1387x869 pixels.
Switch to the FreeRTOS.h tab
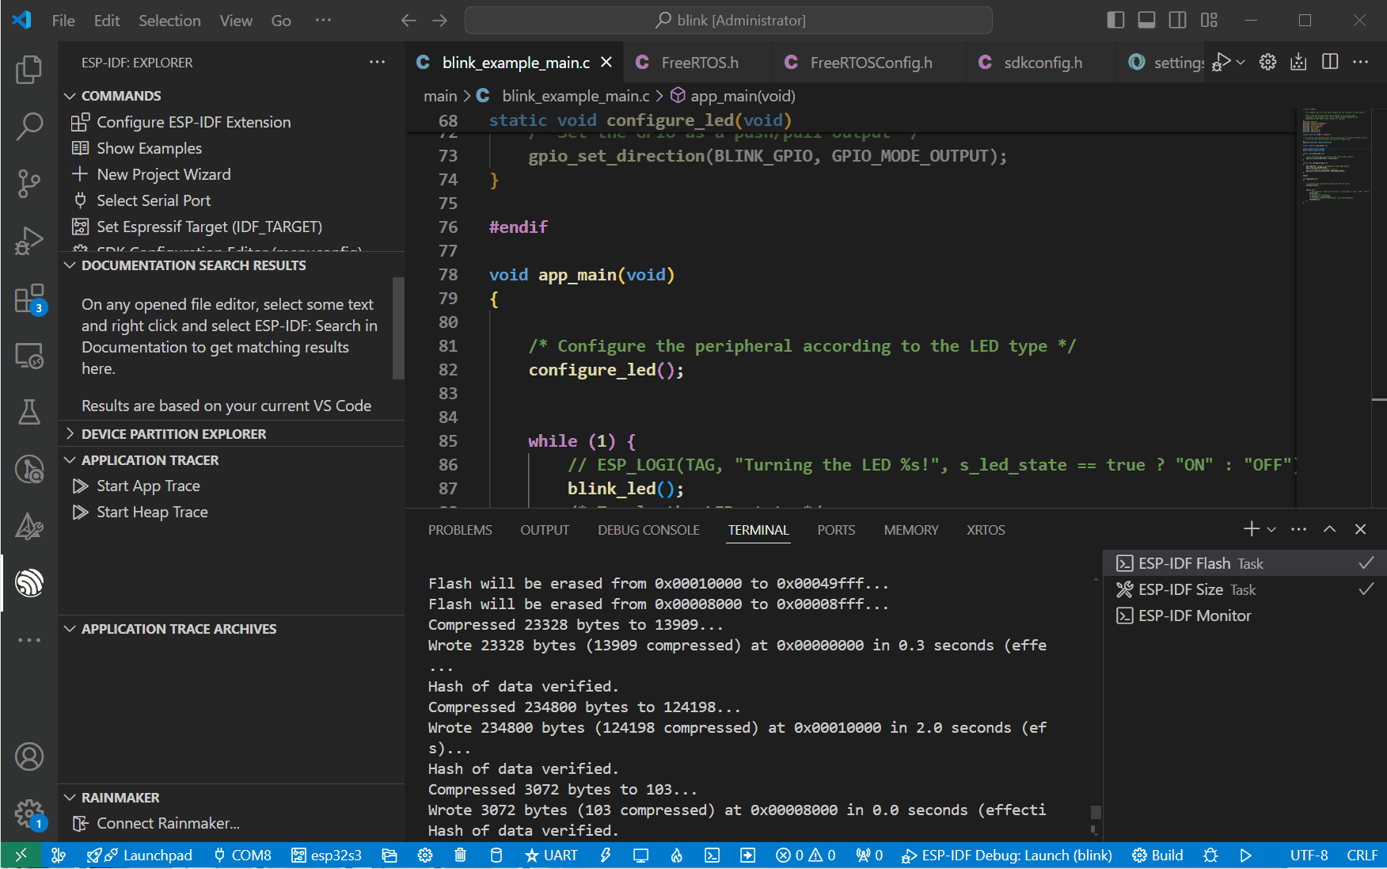click(x=697, y=63)
